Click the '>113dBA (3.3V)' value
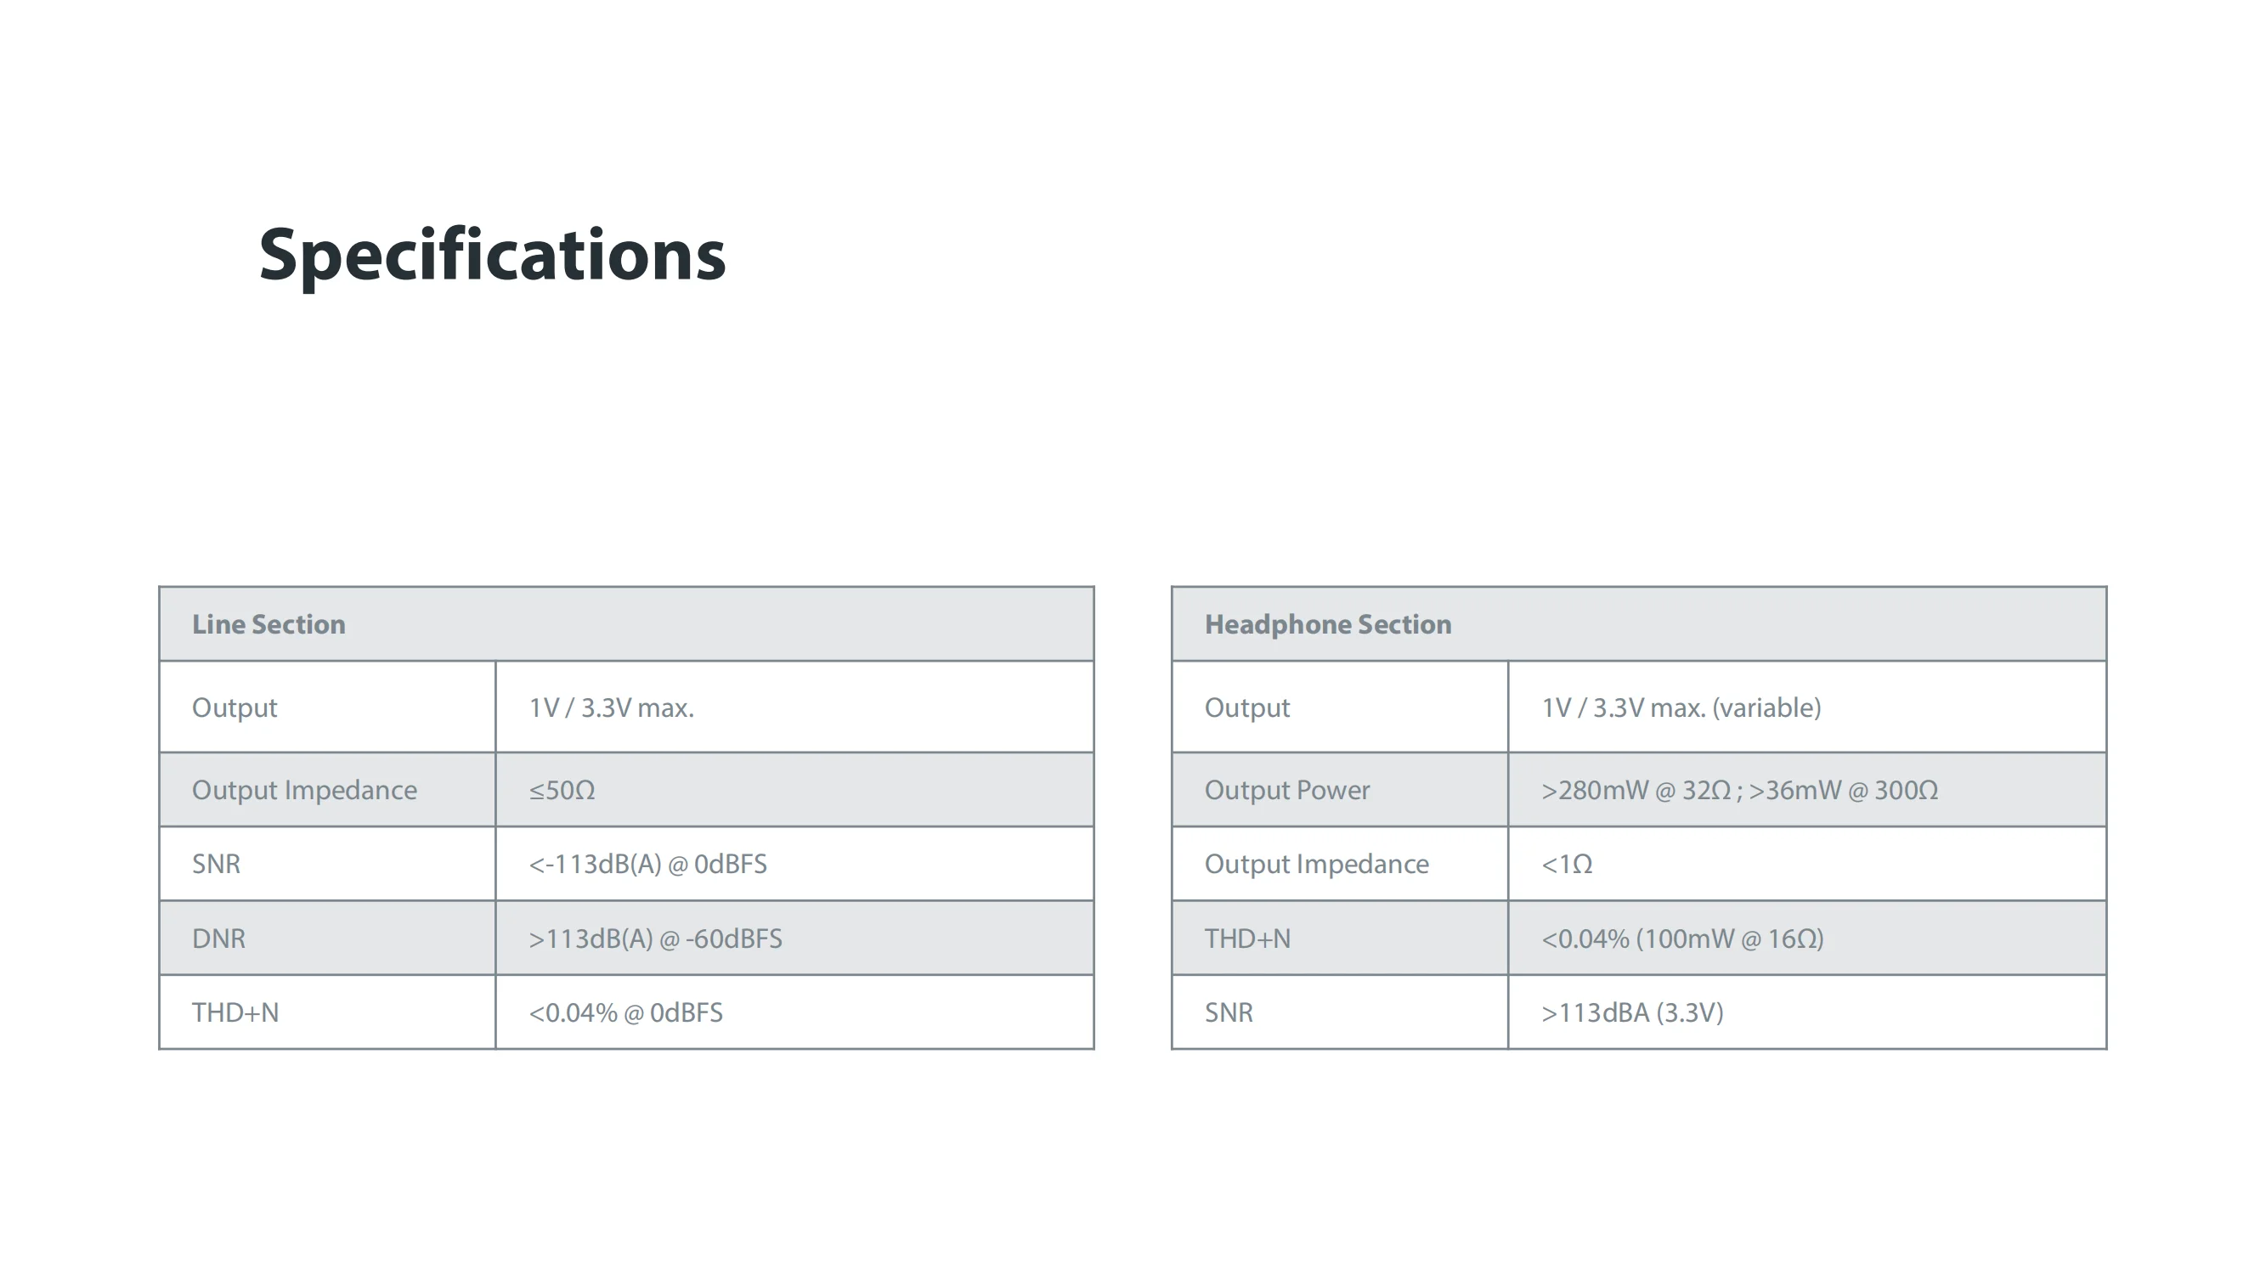The image size is (2266, 1274). (1632, 1013)
